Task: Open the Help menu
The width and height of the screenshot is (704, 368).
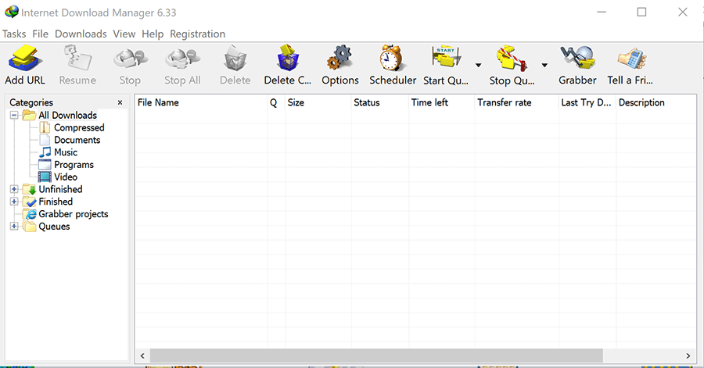Action: pos(153,34)
